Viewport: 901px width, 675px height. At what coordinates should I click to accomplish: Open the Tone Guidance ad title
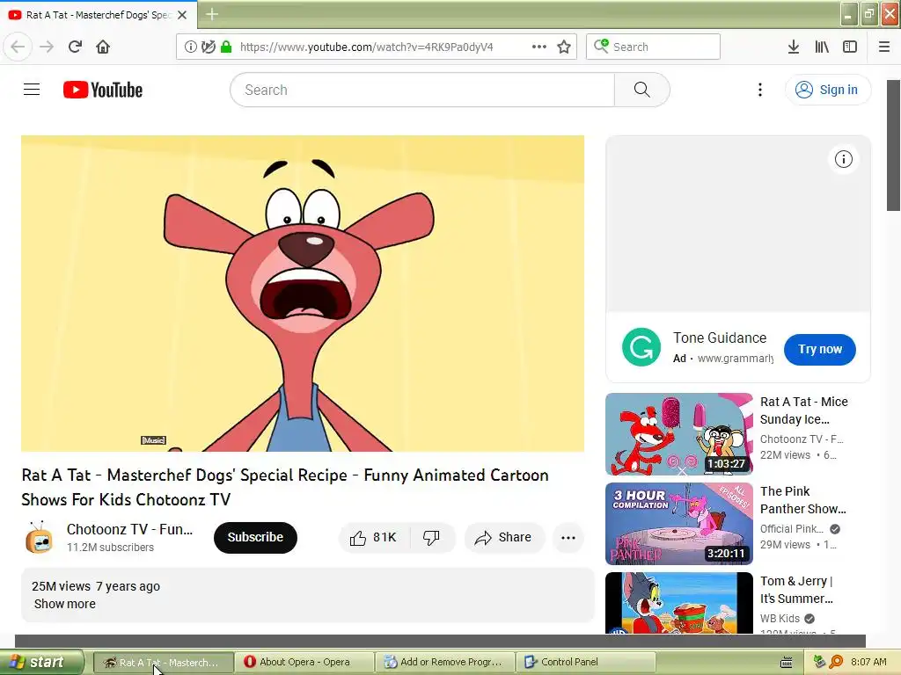(720, 337)
